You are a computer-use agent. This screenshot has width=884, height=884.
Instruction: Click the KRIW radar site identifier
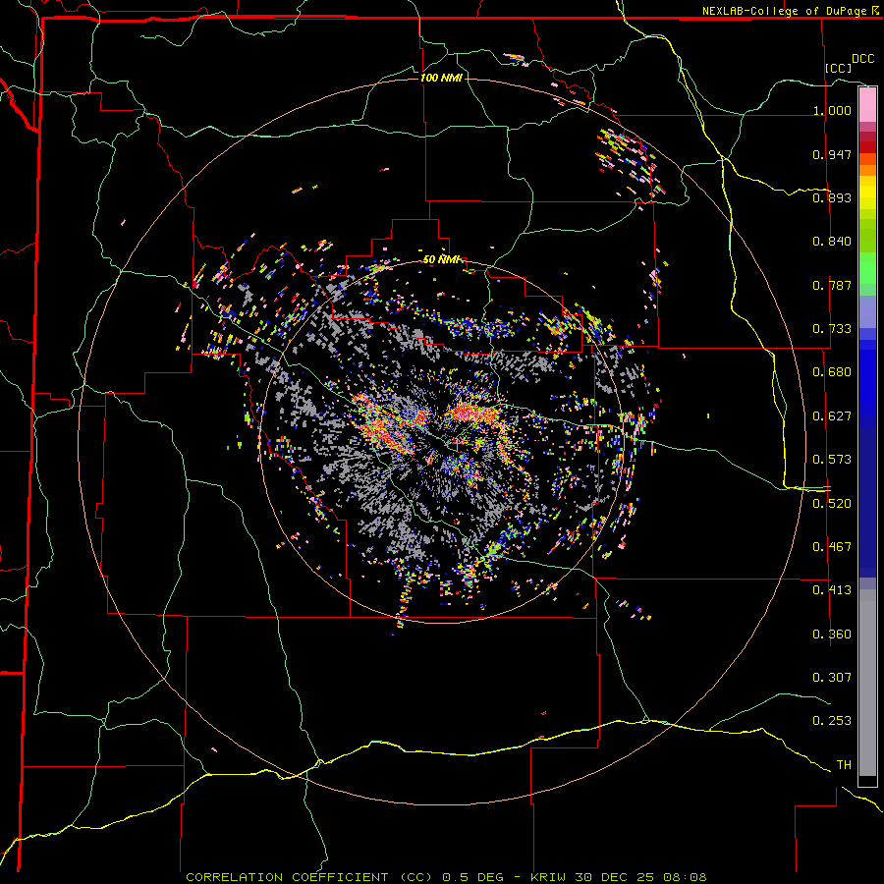[x=548, y=877]
